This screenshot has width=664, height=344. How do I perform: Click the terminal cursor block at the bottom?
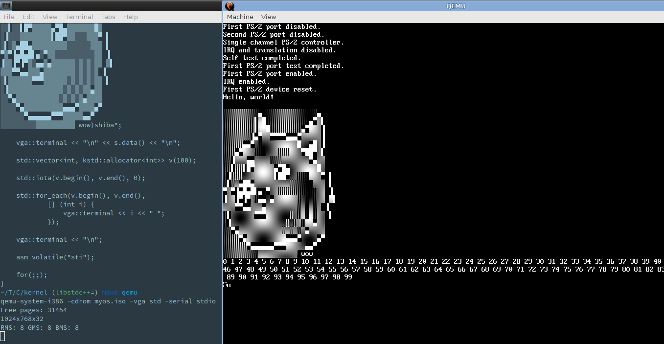click(2, 336)
